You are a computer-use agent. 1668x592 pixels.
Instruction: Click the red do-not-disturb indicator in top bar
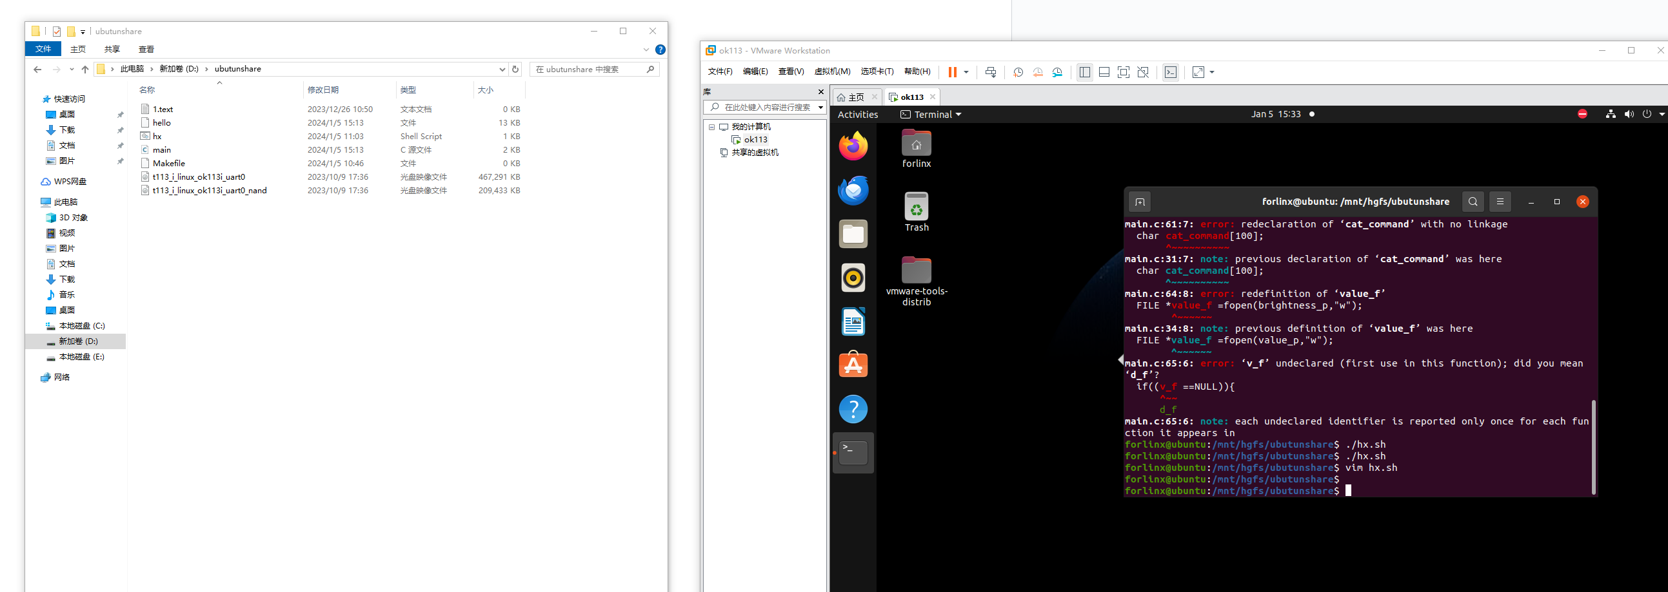pyautogui.click(x=1582, y=115)
